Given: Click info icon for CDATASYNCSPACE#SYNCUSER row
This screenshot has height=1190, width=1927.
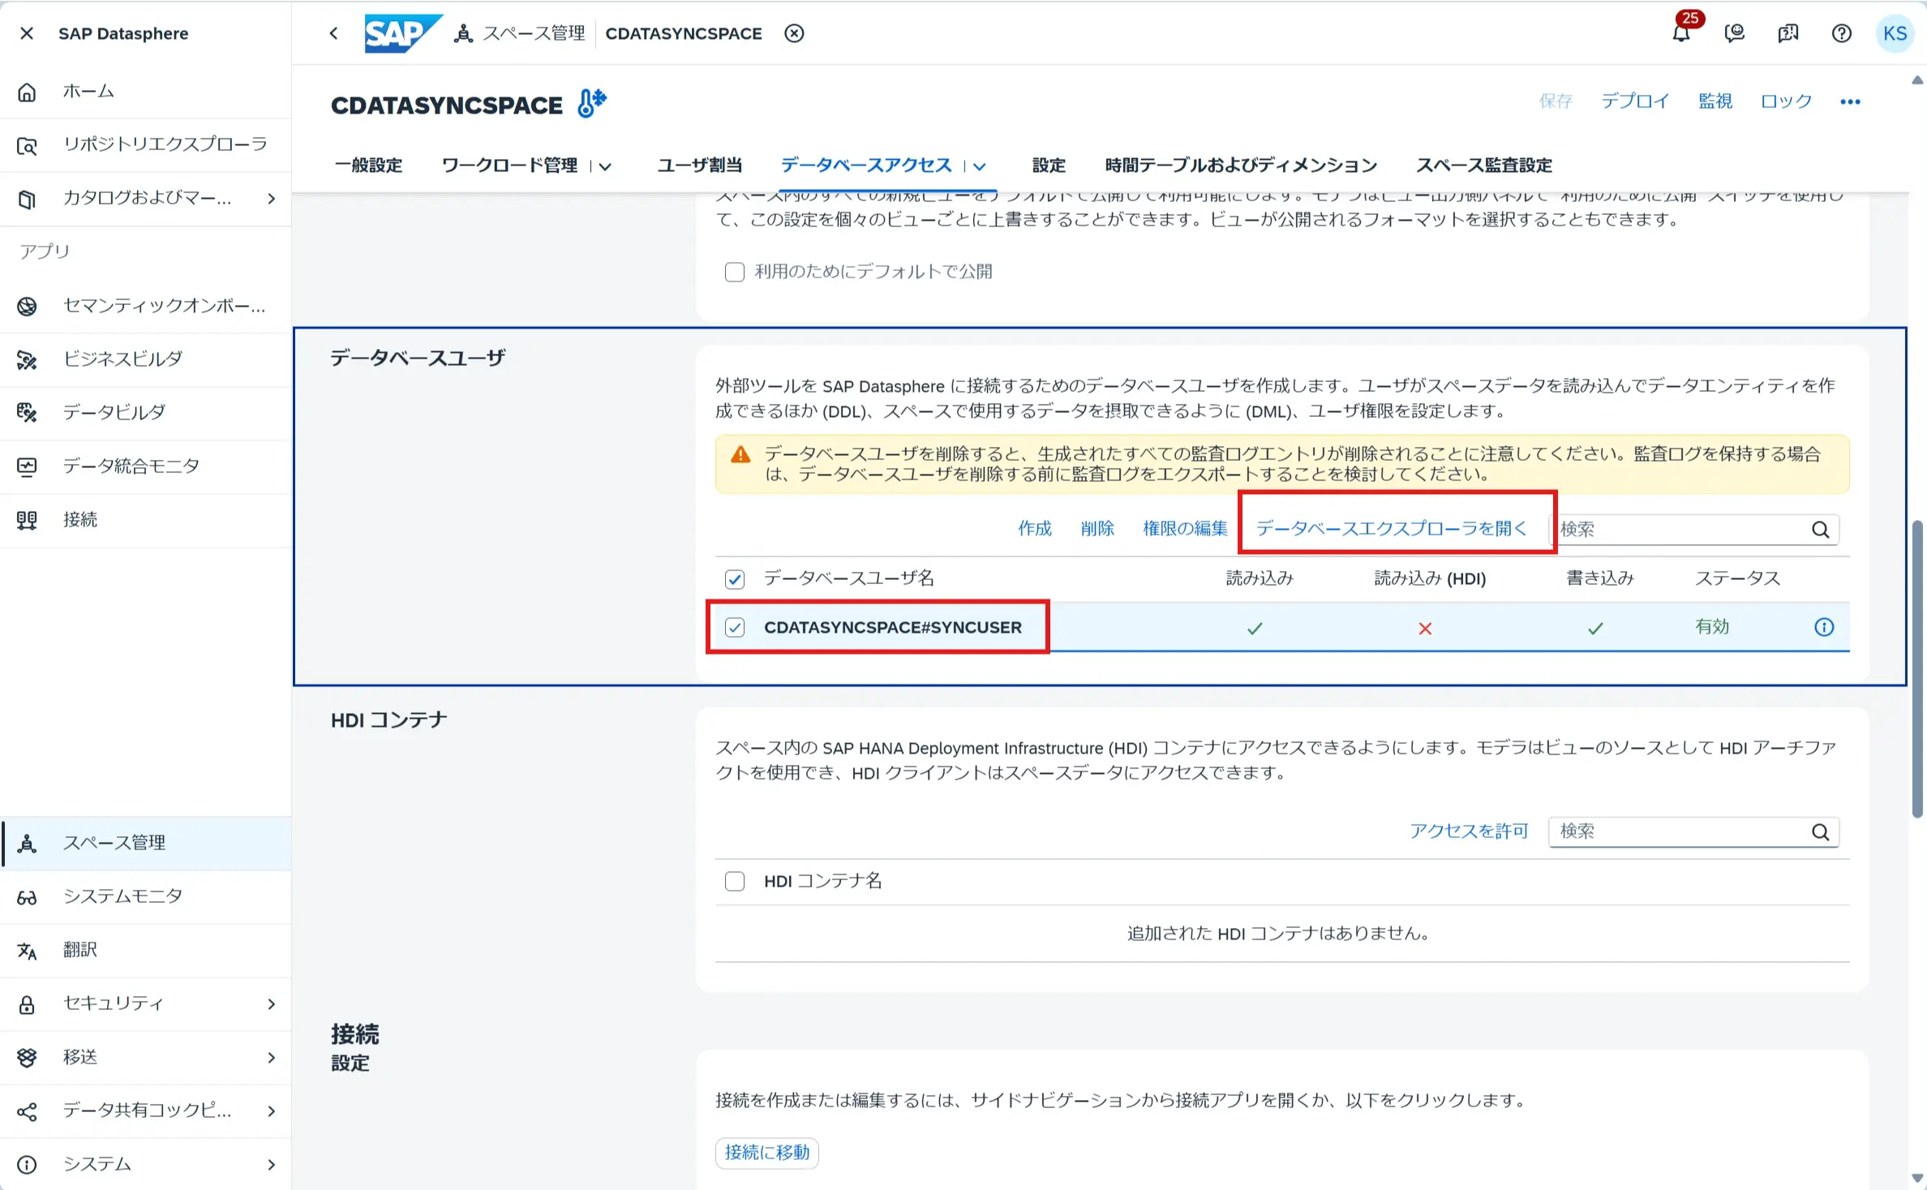Looking at the screenshot, I should (x=1823, y=627).
